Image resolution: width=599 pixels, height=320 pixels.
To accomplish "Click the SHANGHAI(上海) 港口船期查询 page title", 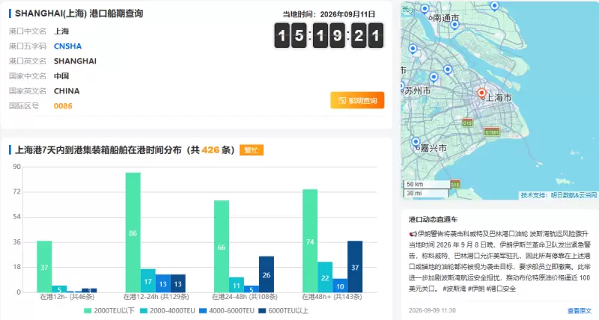I will (79, 13).
